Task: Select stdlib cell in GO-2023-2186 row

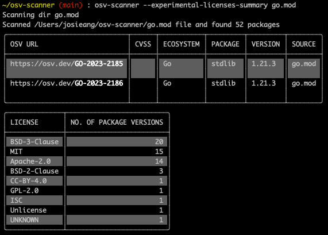Action: (x=223, y=83)
